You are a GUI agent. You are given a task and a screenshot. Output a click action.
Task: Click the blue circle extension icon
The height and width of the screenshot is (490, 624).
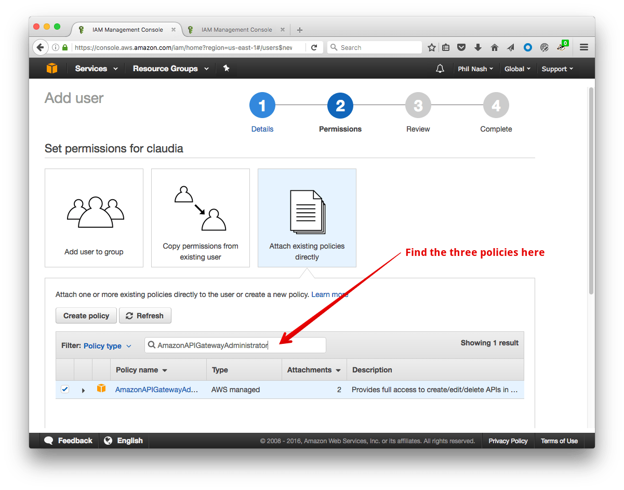point(527,47)
